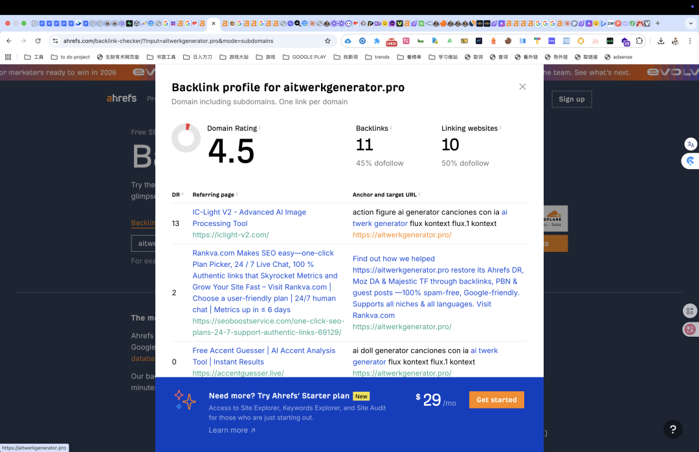Screen dimensions: 699x452
Task: Open 'Free Accent Guesser' referring page link
Action: (x=264, y=356)
